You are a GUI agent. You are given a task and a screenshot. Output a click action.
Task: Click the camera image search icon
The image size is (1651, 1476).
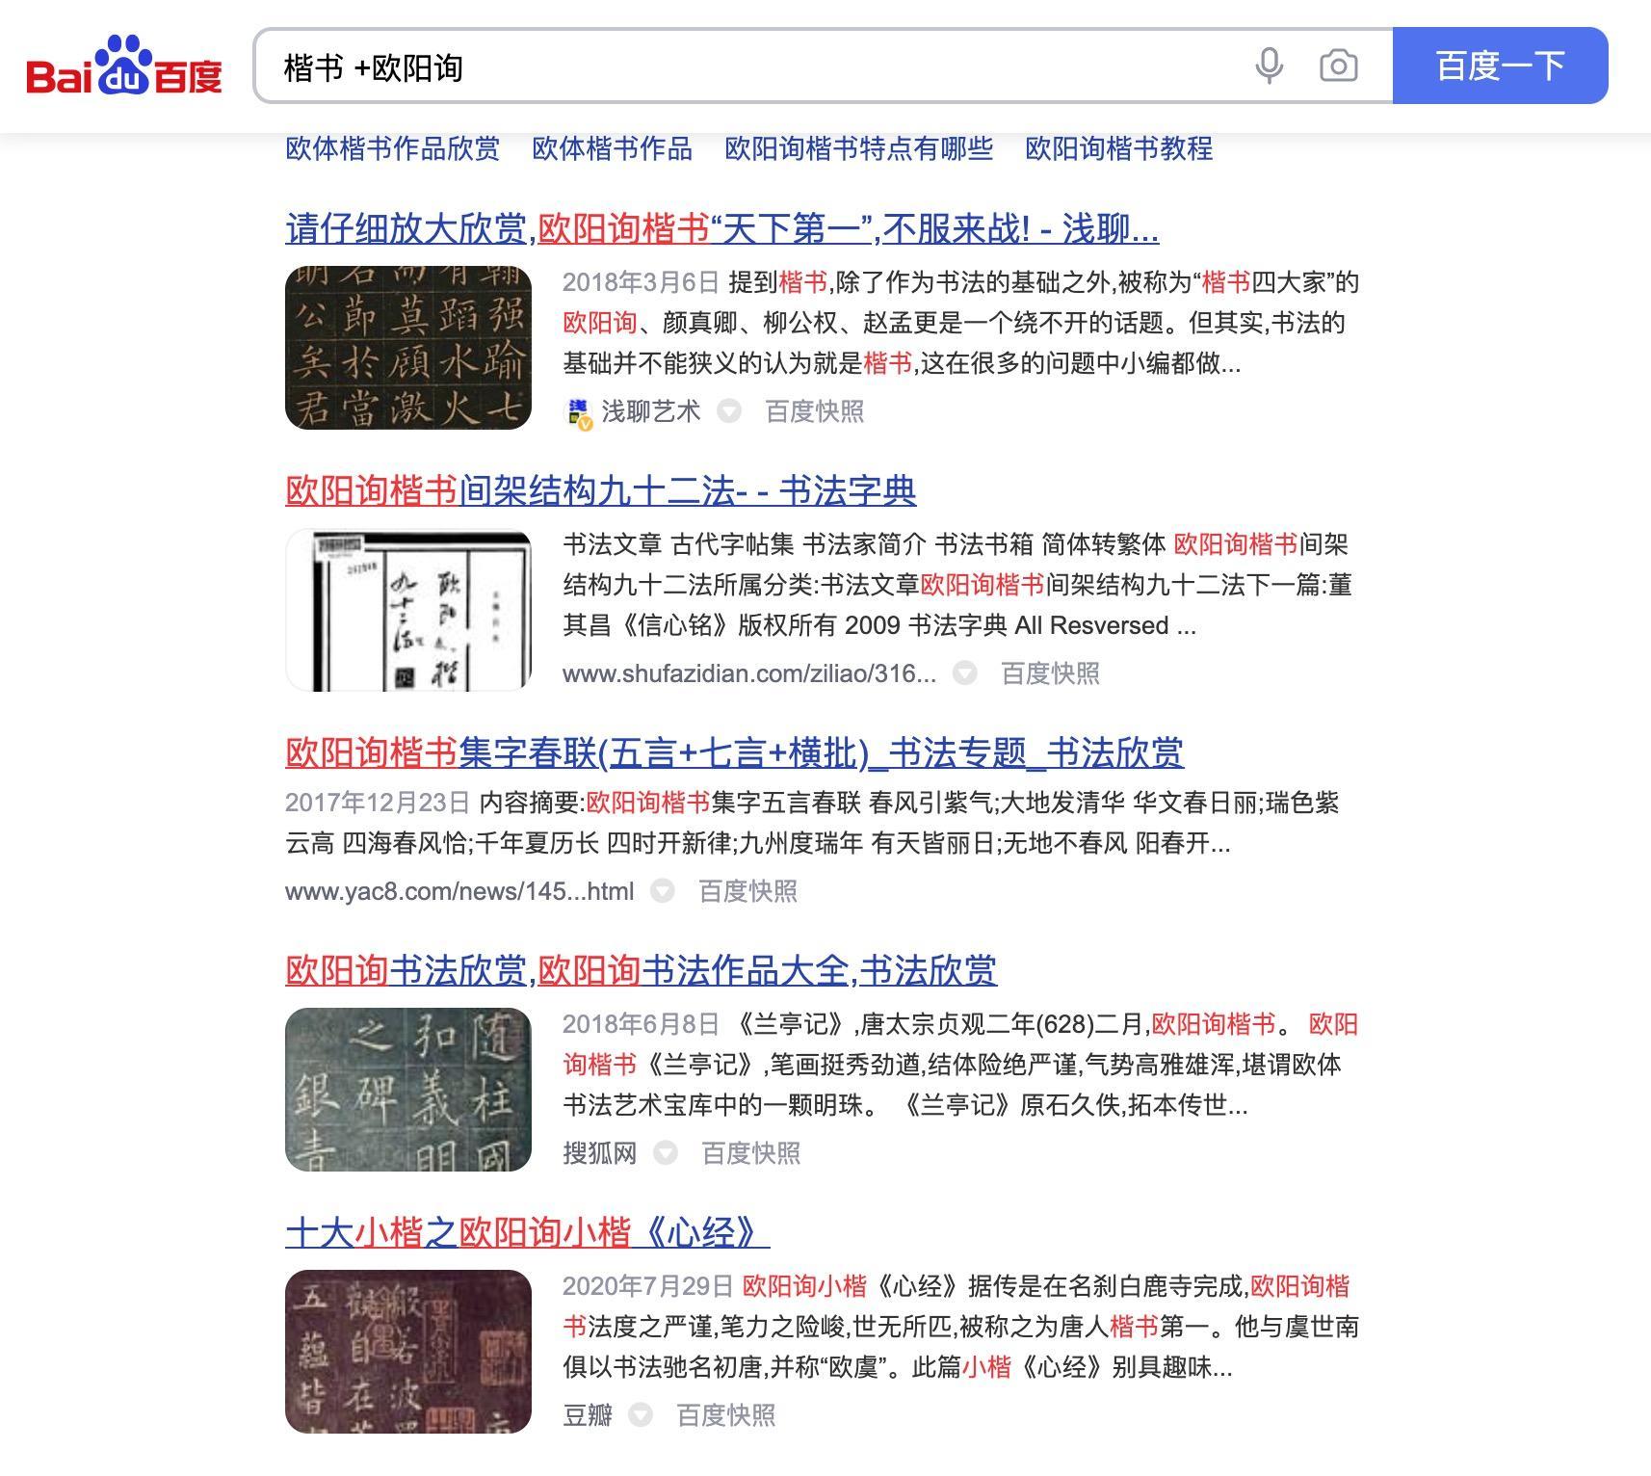(1338, 66)
